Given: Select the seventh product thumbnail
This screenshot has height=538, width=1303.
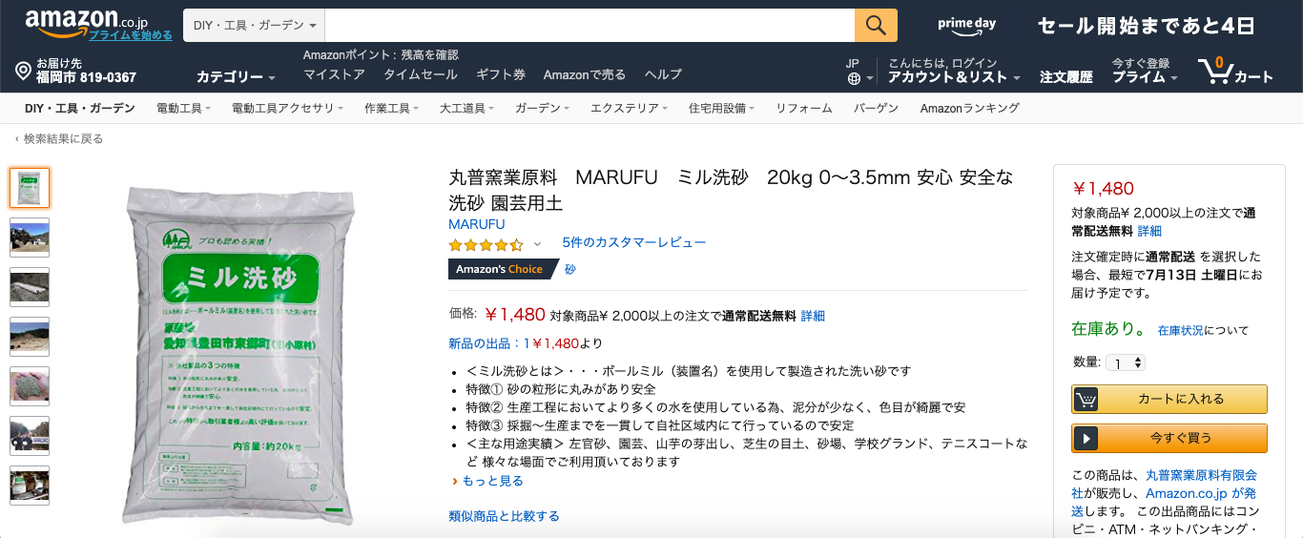Looking at the screenshot, I should tap(30, 486).
